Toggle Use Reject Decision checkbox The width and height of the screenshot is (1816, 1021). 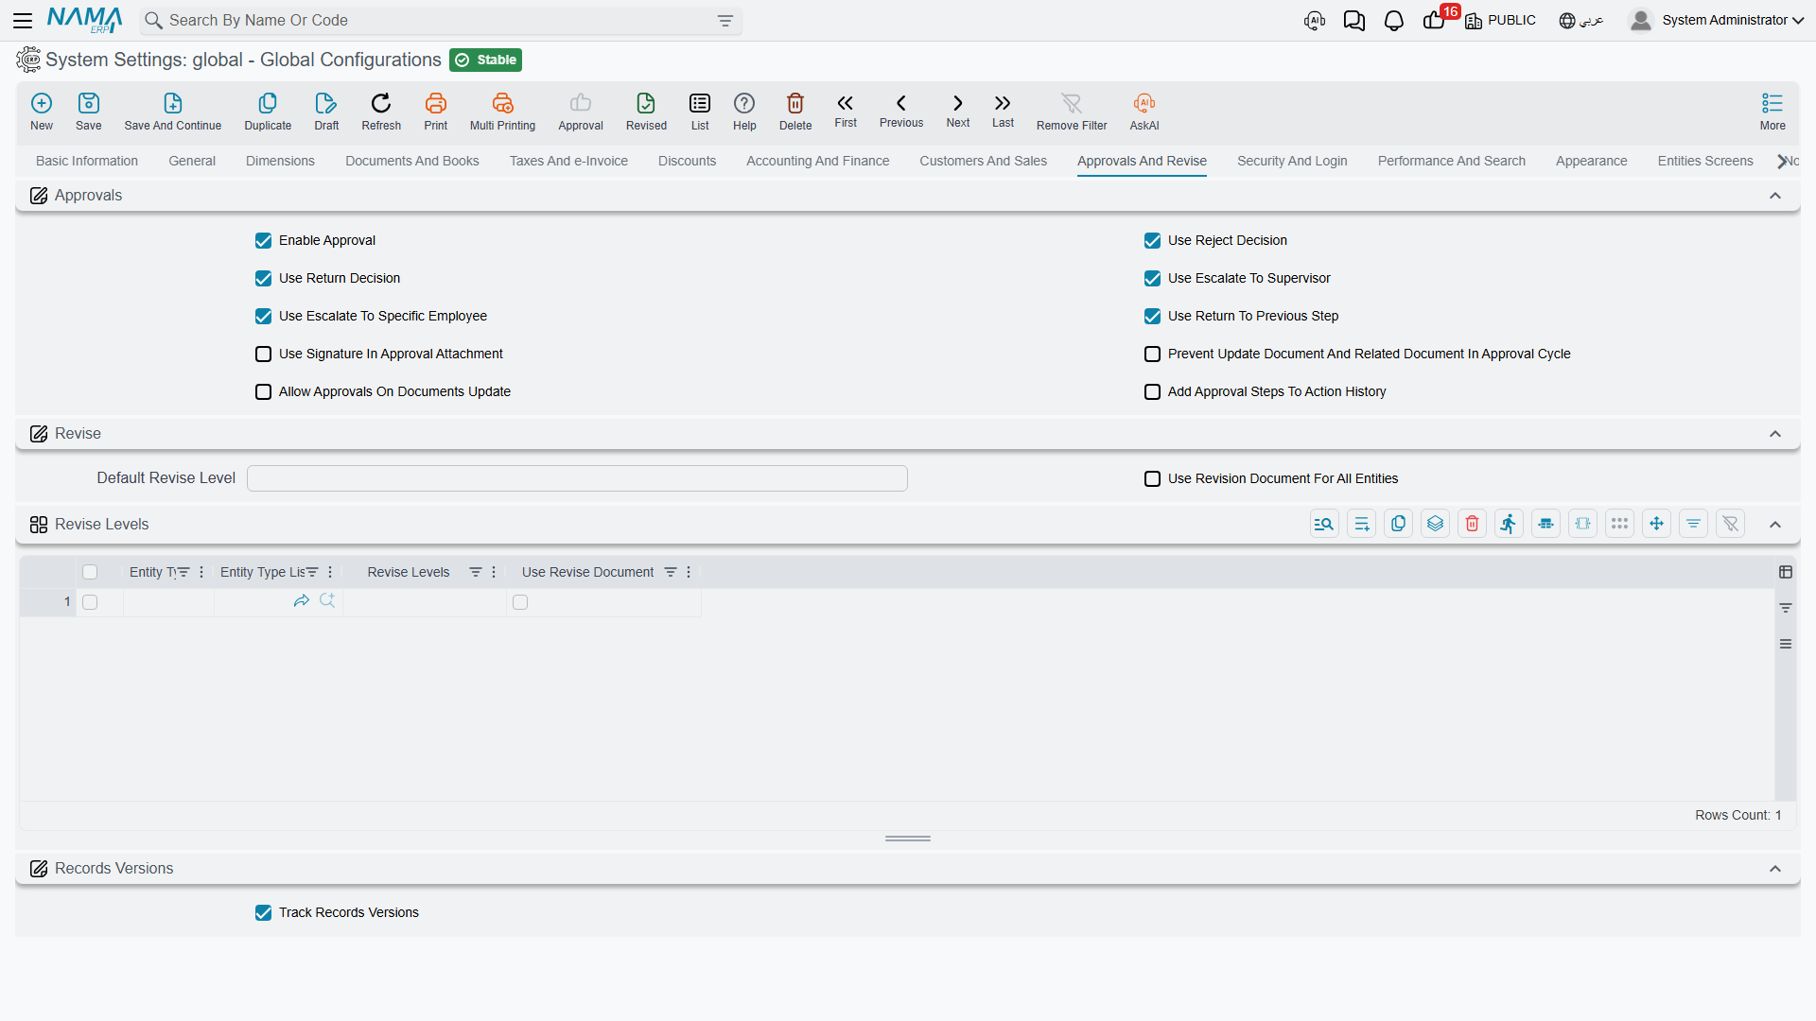pyautogui.click(x=1152, y=241)
